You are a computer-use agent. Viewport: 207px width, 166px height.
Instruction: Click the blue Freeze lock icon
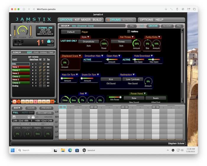point(49,41)
